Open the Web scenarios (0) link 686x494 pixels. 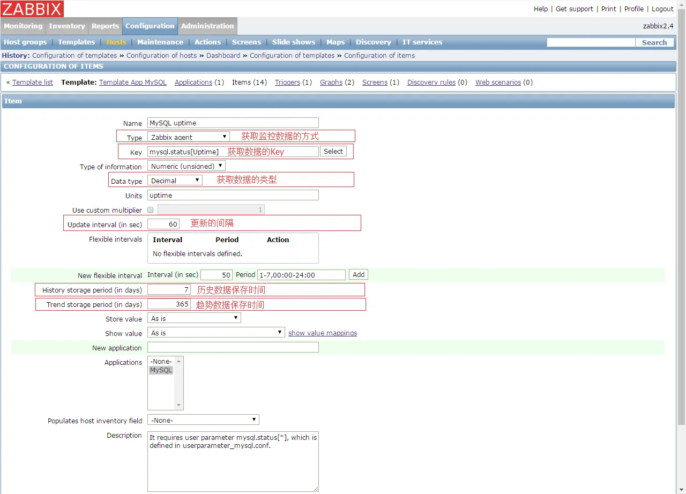(498, 82)
